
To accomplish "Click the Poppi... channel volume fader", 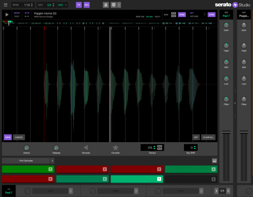I will point(244,132).
